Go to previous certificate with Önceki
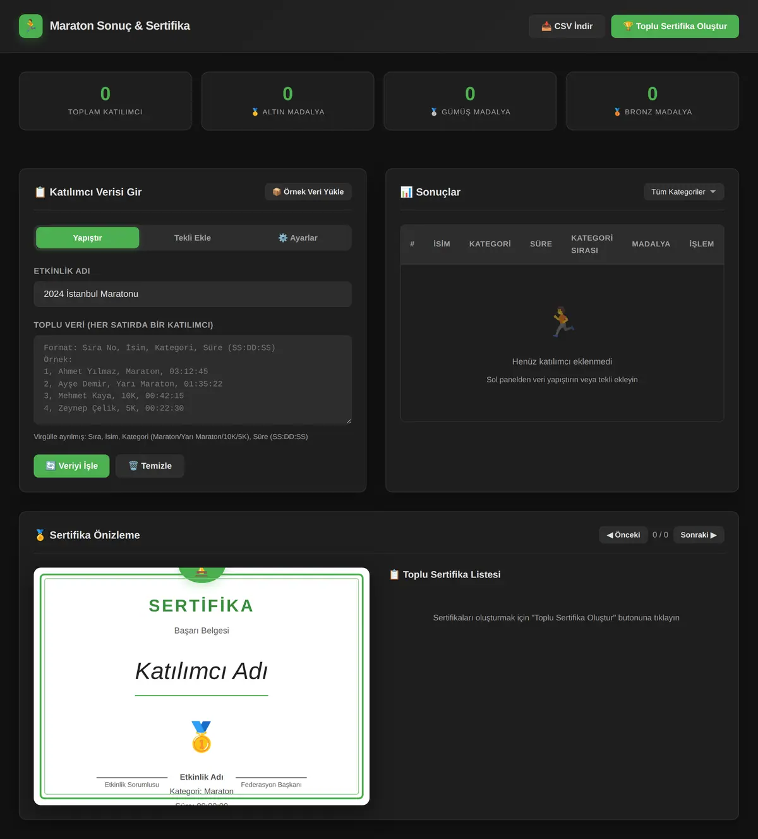The width and height of the screenshot is (758, 839). point(623,535)
